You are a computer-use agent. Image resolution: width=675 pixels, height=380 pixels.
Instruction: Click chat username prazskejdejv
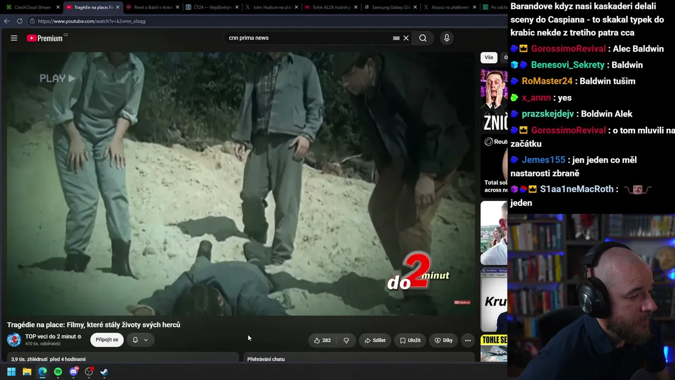(x=547, y=114)
